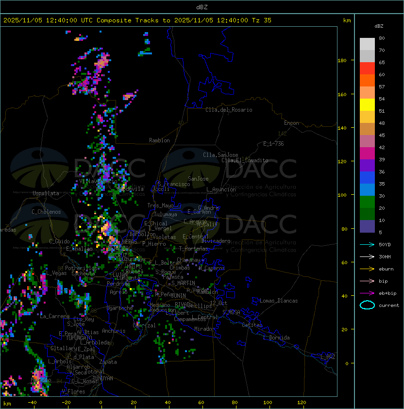Screen dimensions: 404x409
Task: Click the 160 tick on the right axis
Action: (342, 94)
